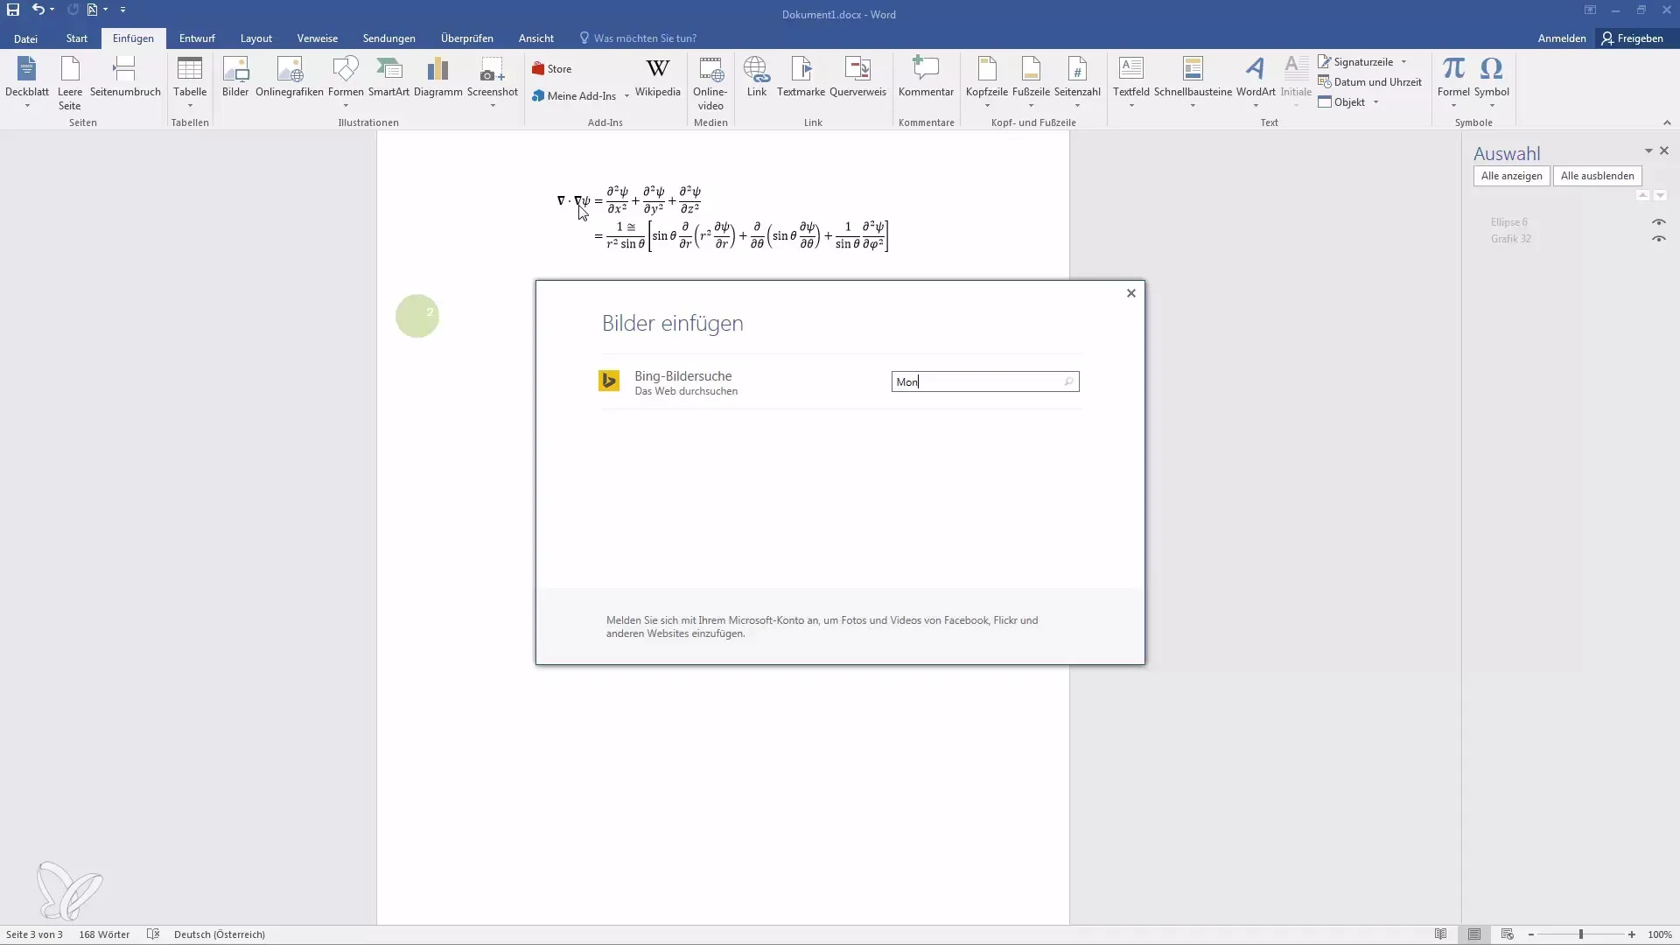Viewport: 1680px width, 945px height.
Task: Open Auswahl pane options dropdown
Action: (x=1648, y=151)
